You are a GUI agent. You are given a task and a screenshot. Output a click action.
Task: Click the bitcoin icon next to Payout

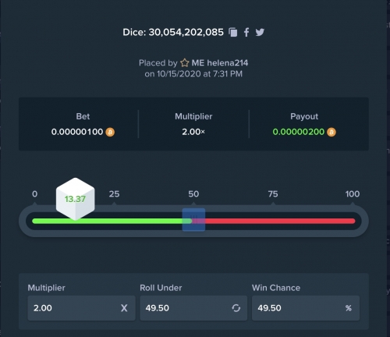[x=331, y=132]
